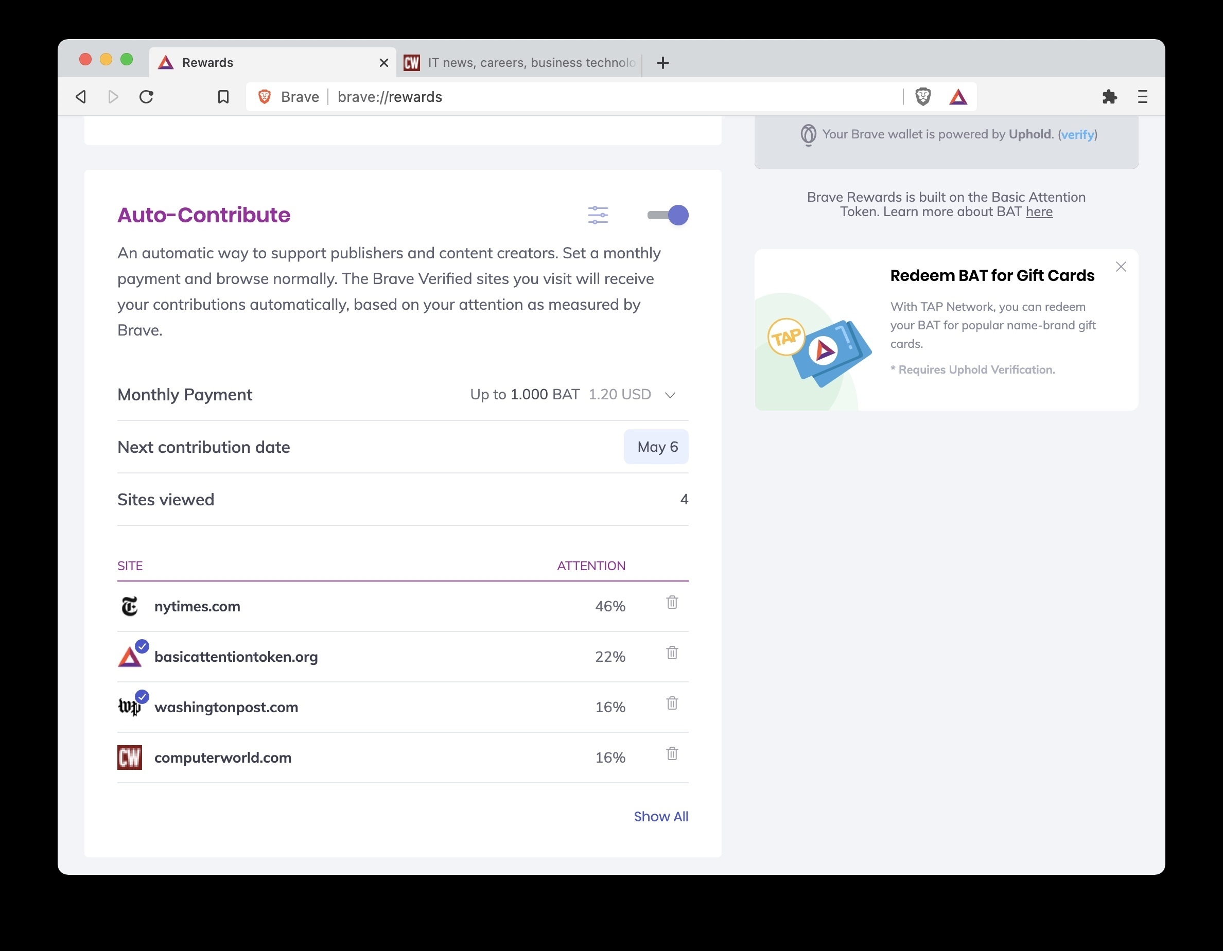The image size is (1223, 951).
Task: Click the 22% attention value
Action: (610, 657)
